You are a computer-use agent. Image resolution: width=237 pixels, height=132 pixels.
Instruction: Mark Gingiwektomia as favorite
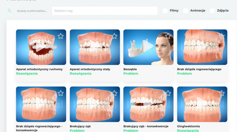click(x=222, y=93)
